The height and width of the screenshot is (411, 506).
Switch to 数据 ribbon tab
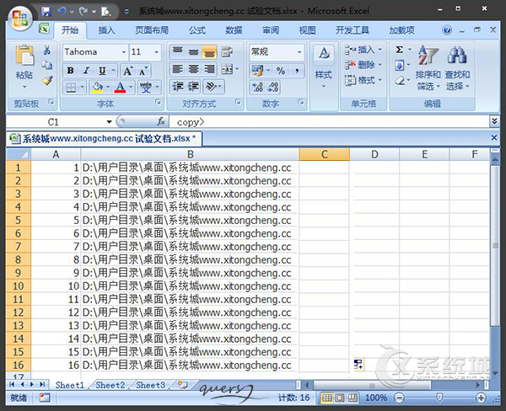coord(234,30)
